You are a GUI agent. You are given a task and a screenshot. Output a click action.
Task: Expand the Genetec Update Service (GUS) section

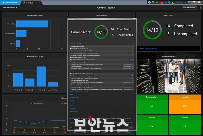click(x=79, y=92)
